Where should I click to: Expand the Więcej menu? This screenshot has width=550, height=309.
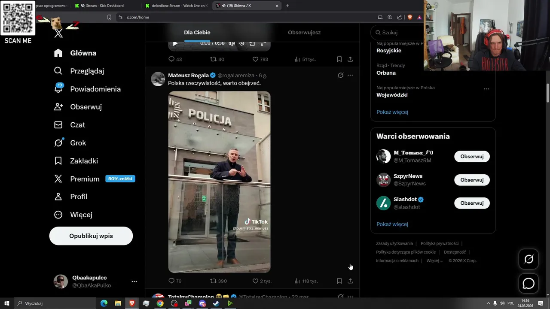(x=73, y=215)
